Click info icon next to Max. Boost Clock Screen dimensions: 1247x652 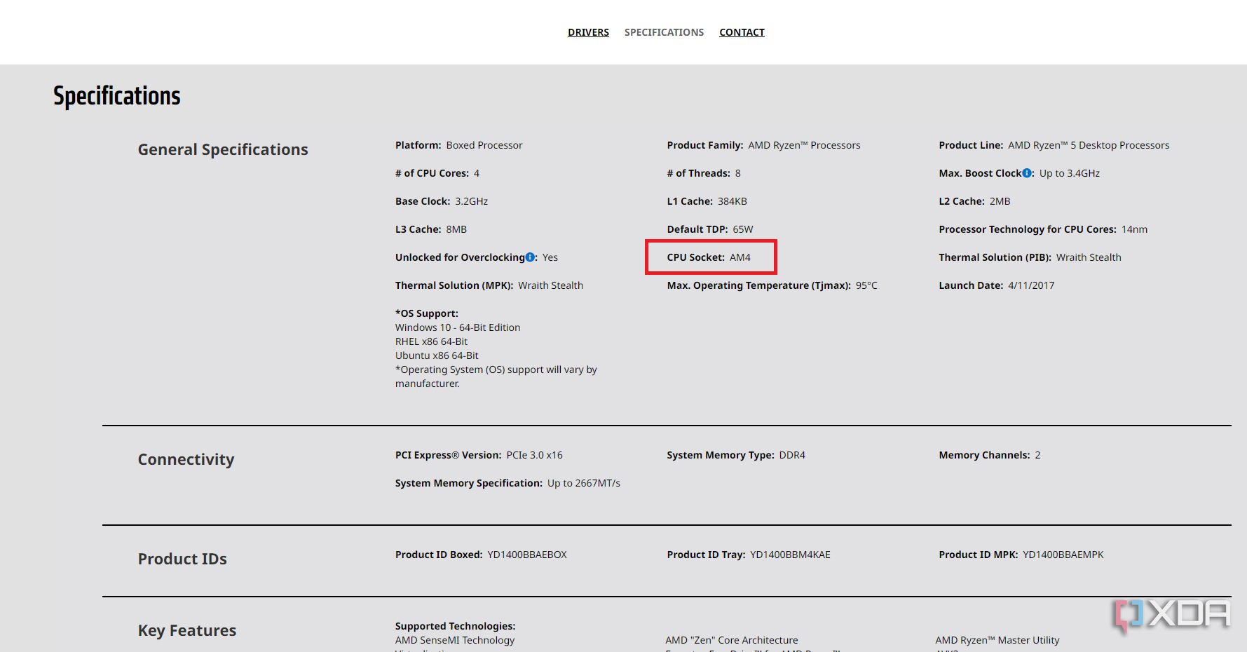[1027, 173]
